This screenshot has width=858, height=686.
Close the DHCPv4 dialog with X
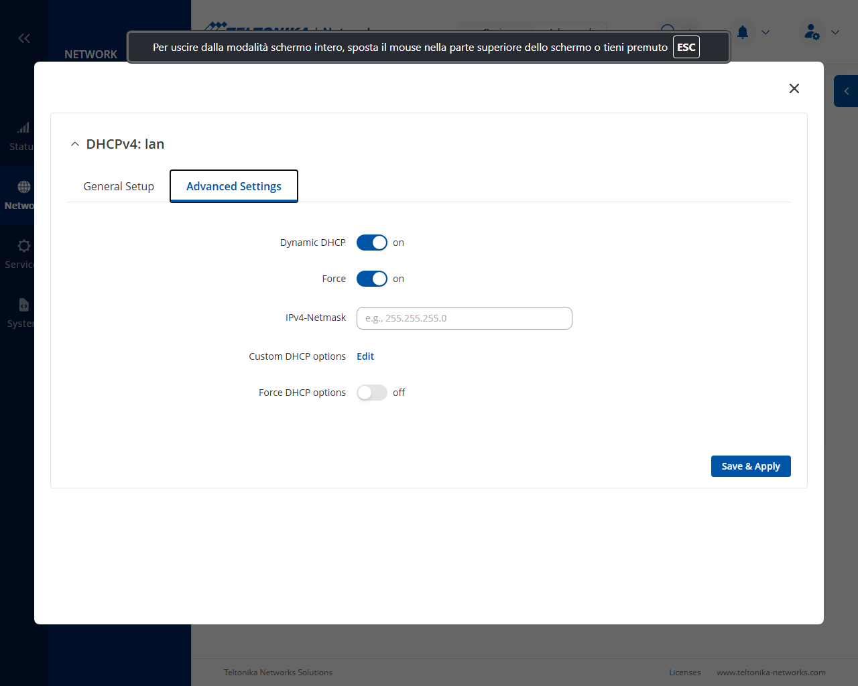tap(794, 88)
